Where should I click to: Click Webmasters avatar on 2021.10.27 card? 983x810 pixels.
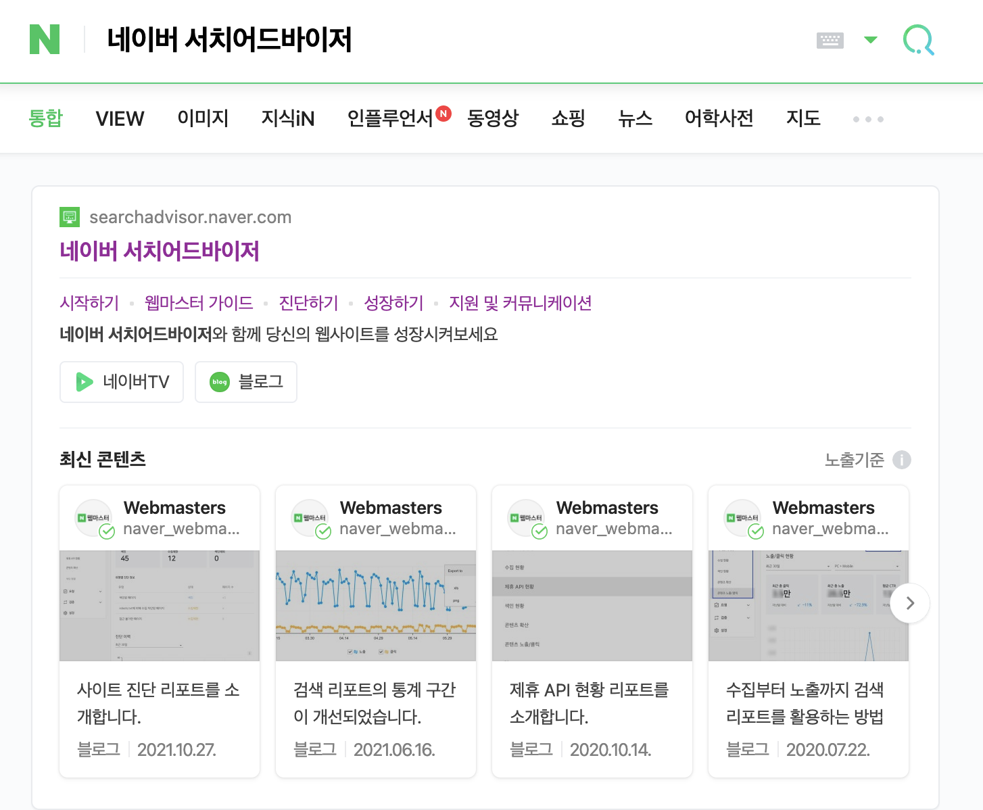[x=93, y=518]
